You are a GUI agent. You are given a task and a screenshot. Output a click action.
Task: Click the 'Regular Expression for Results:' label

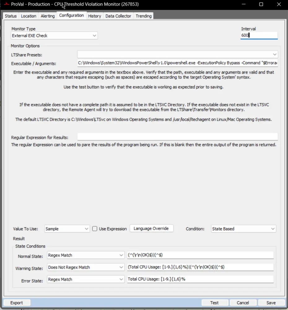coord(40,137)
